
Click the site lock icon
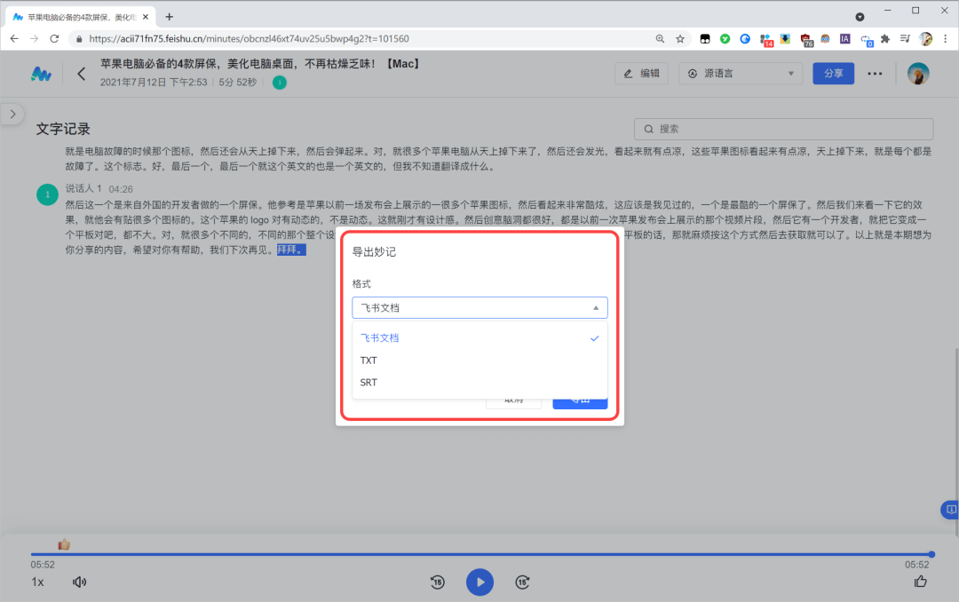79,38
